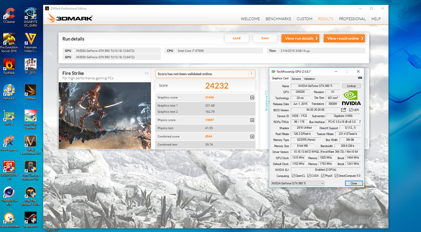Select F1_2015 desktop shortcut

[x=30, y=67]
